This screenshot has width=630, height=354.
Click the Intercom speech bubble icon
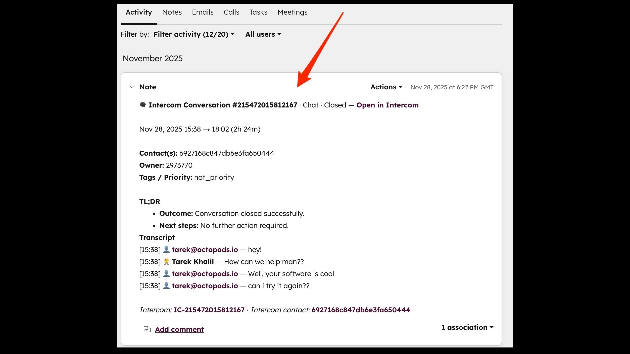click(143, 105)
